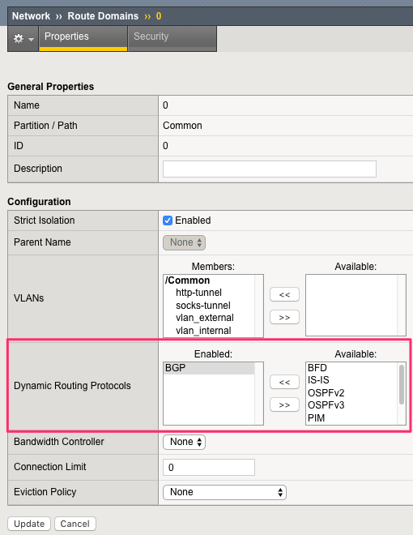The image size is (413, 535).
Task: Click Route Domains breadcrumb link
Action: (x=103, y=16)
